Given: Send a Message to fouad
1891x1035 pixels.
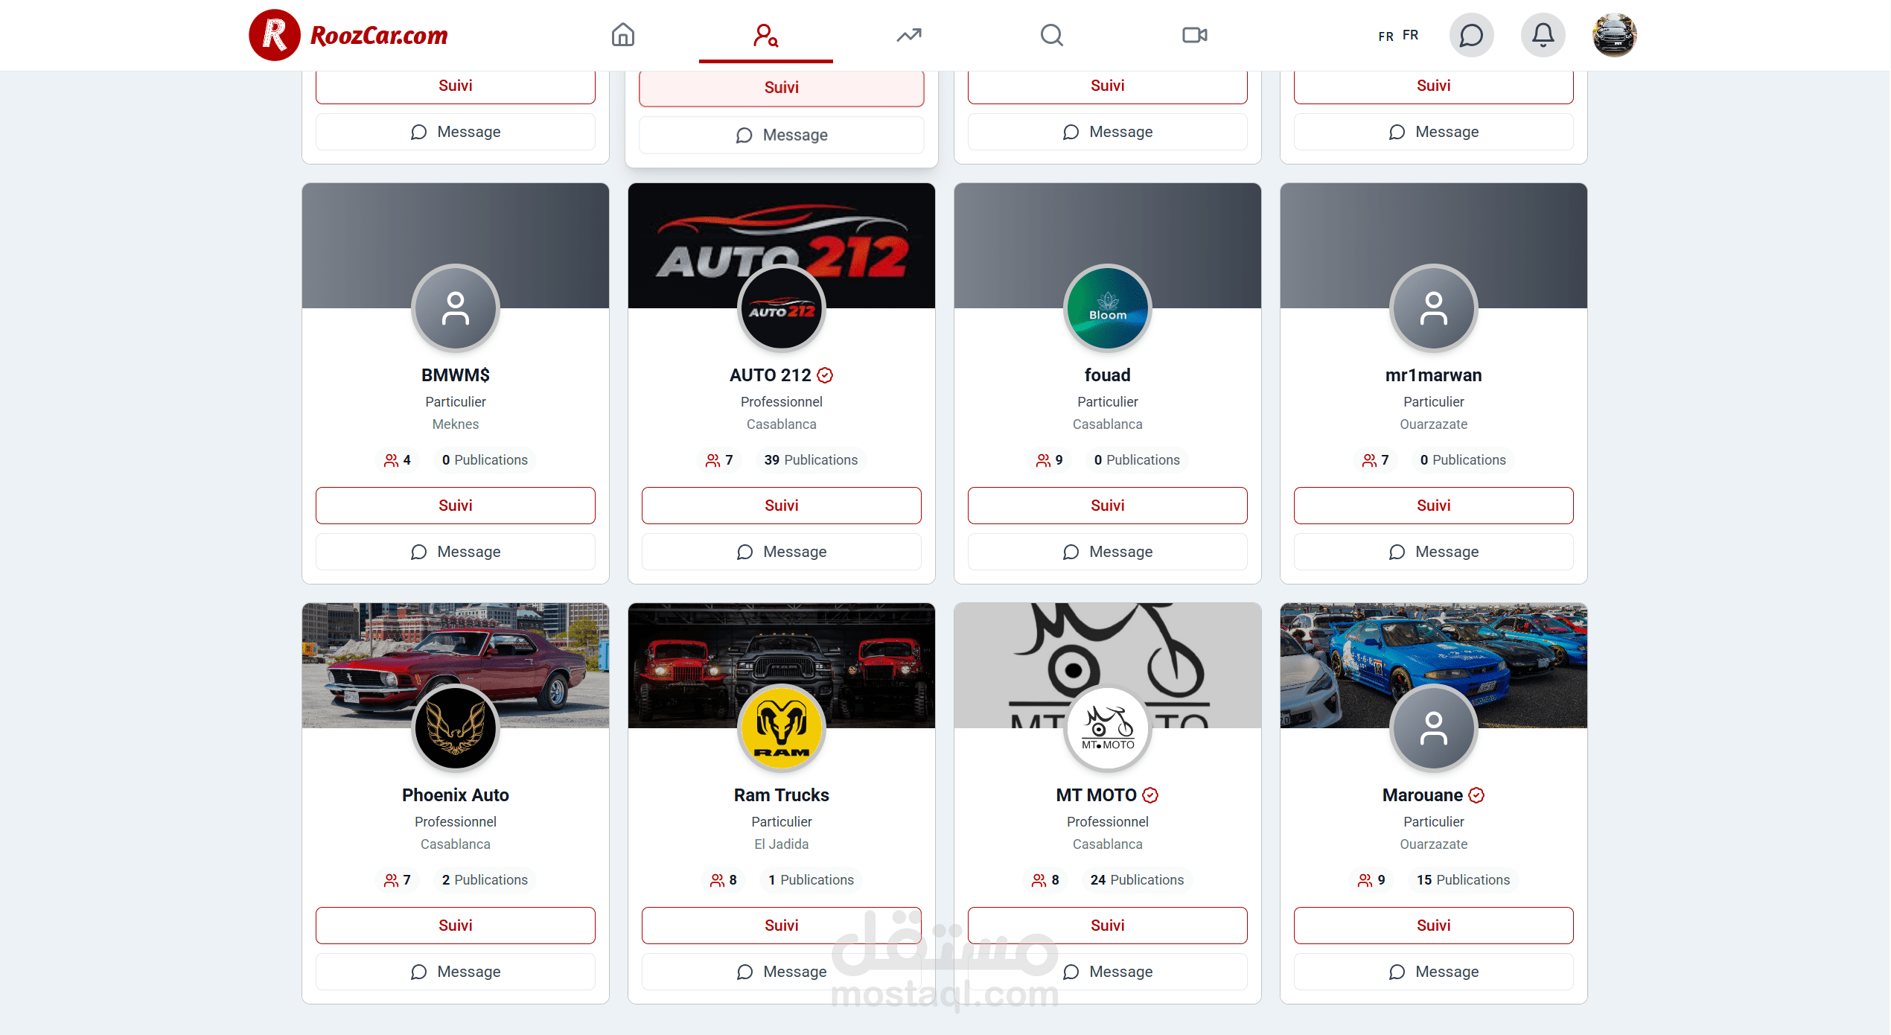Looking at the screenshot, I should pos(1107,552).
